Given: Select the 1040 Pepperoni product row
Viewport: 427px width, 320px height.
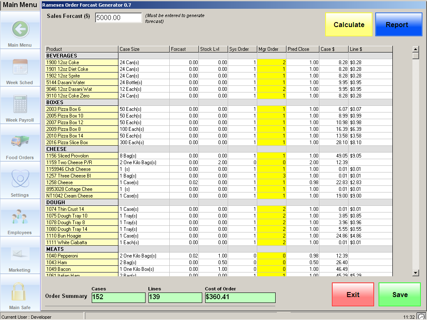Looking at the screenshot, I should tap(82, 256).
